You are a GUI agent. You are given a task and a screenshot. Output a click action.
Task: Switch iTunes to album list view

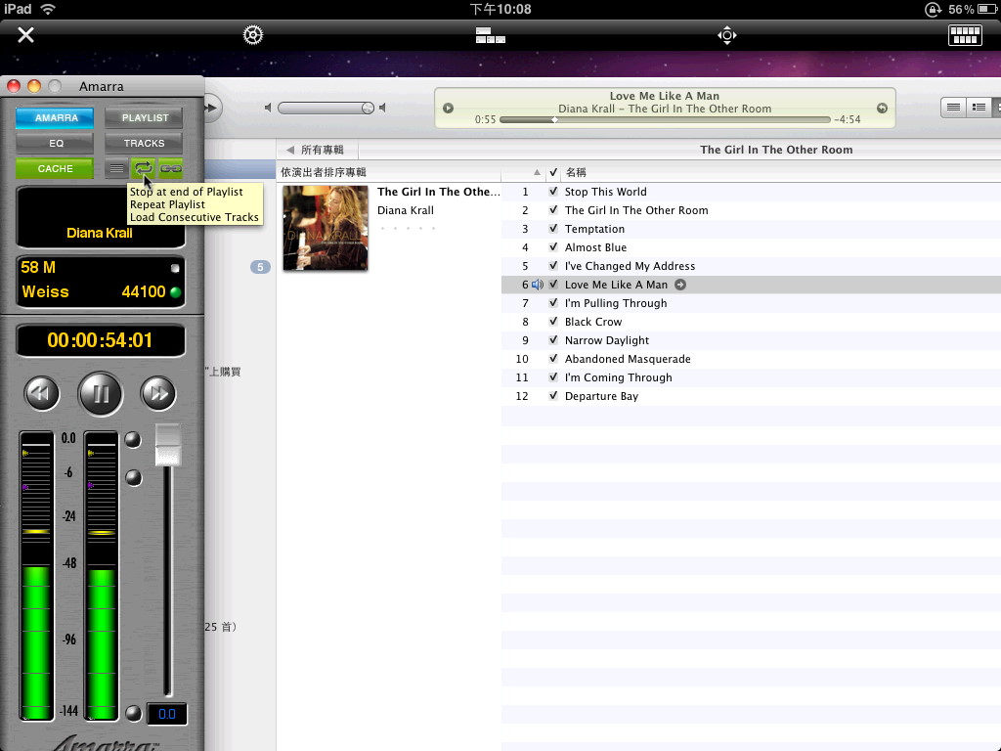pyautogui.click(x=978, y=108)
